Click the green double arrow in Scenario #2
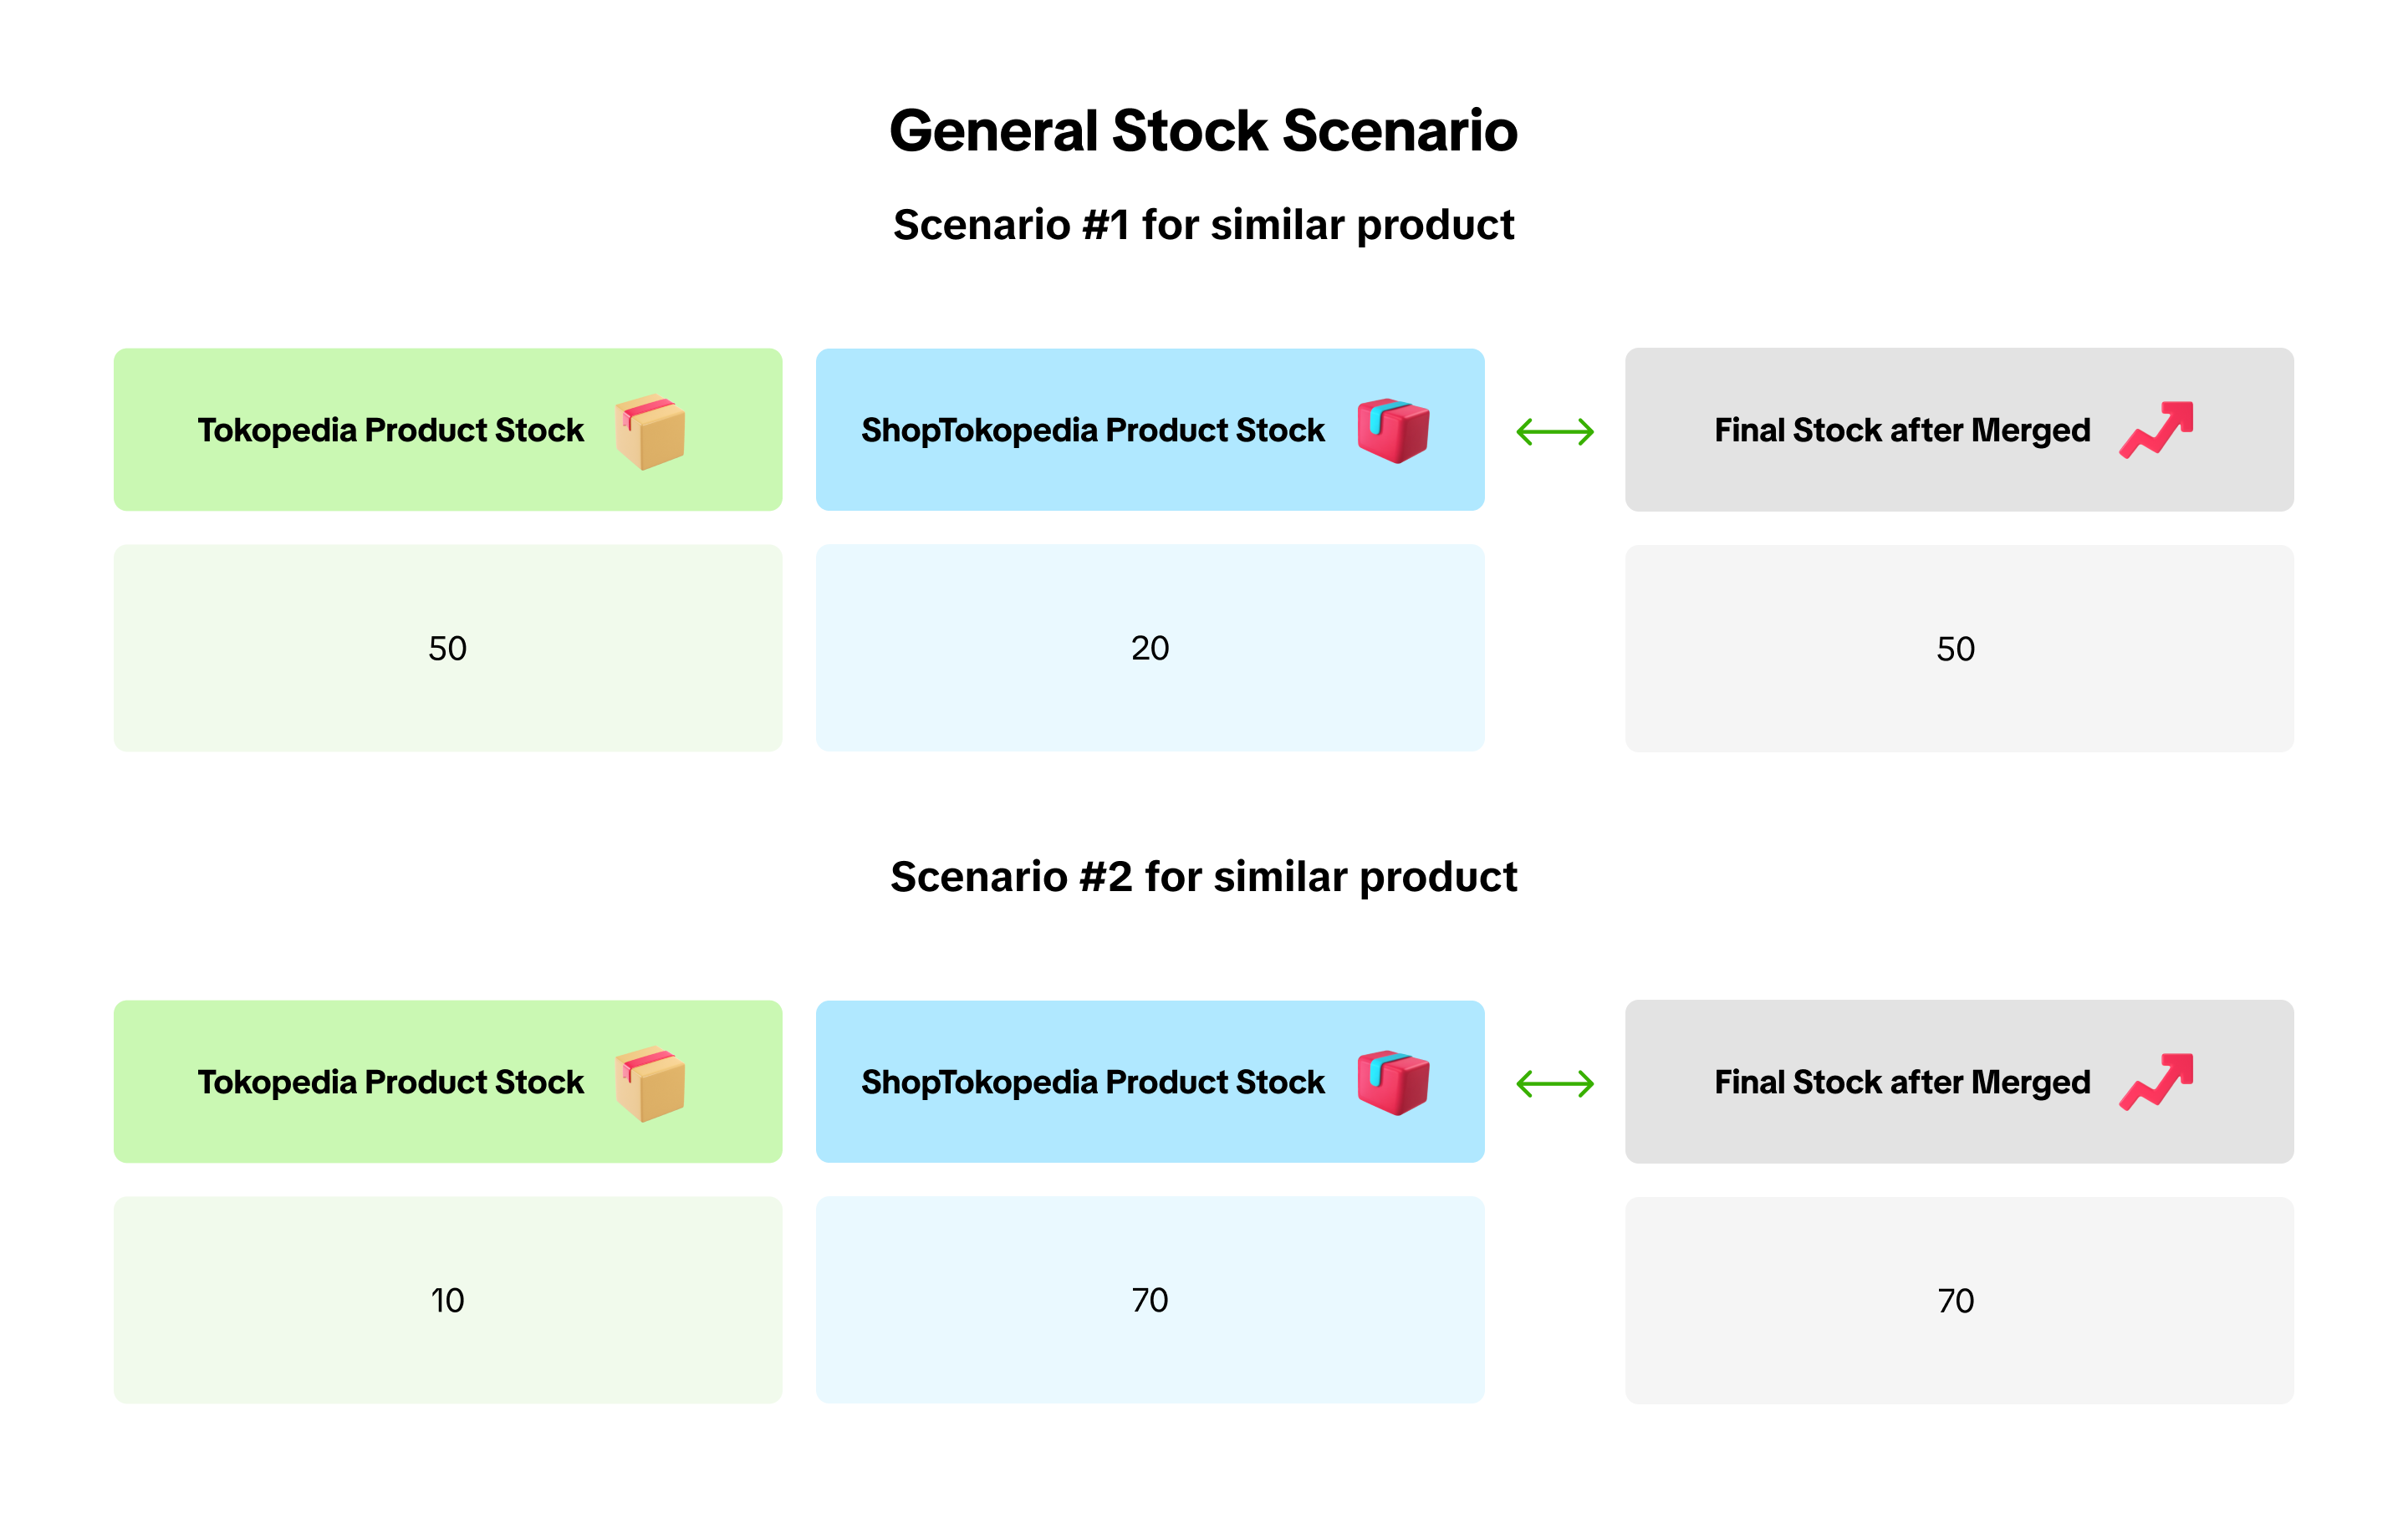Viewport: 2408px width, 1513px height. coord(1555,1084)
